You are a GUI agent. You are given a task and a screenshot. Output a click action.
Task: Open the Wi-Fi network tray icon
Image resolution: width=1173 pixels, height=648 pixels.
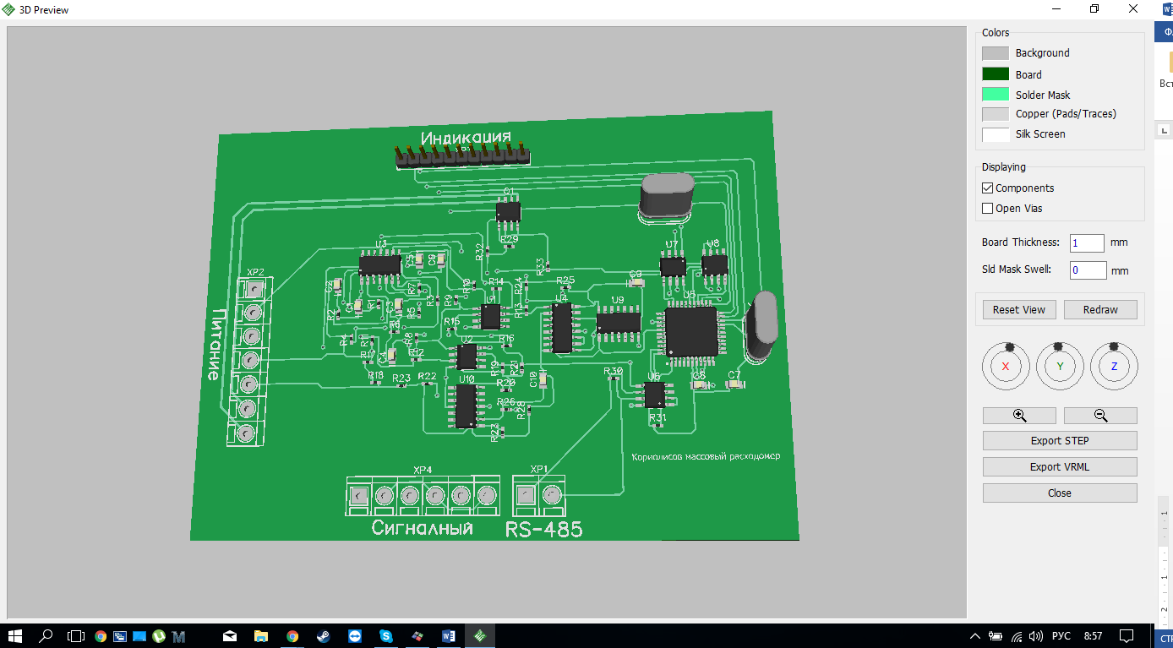(x=1017, y=636)
